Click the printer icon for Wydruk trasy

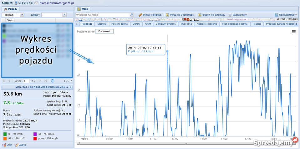[230, 15]
